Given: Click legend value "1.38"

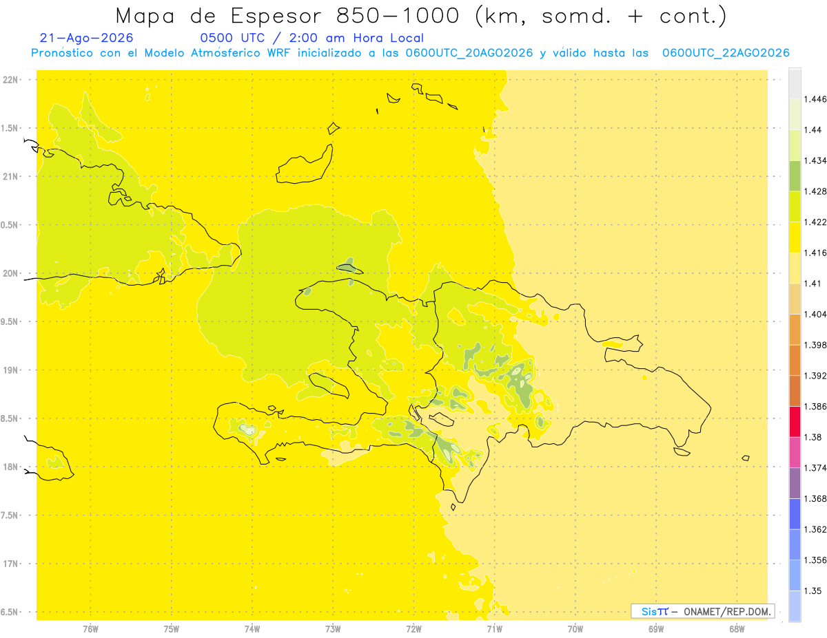Looking at the screenshot, I should click(x=814, y=437).
